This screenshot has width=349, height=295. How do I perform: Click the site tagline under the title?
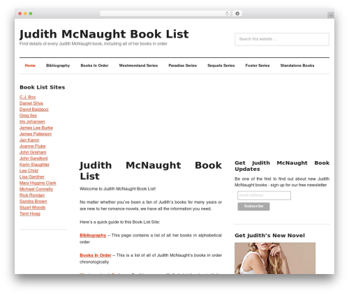(x=94, y=44)
